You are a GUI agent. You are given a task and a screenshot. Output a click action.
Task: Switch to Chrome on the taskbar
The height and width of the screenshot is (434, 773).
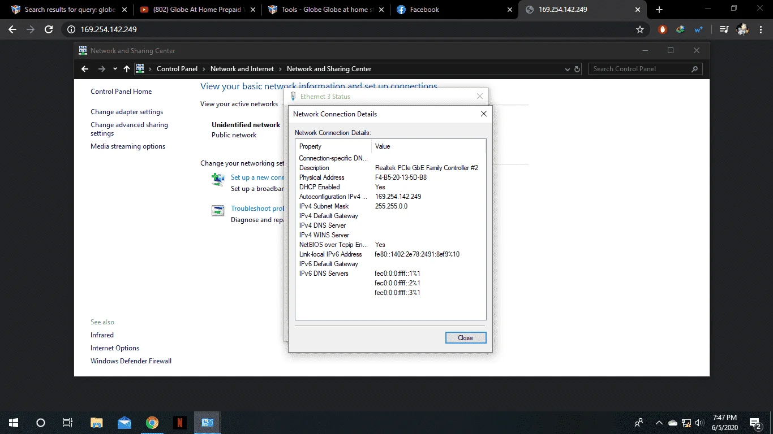pos(152,422)
